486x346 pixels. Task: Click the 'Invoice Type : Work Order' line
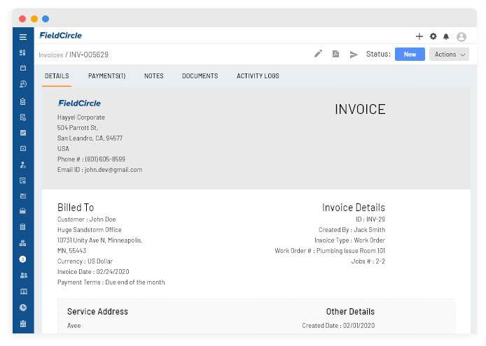[x=349, y=240]
